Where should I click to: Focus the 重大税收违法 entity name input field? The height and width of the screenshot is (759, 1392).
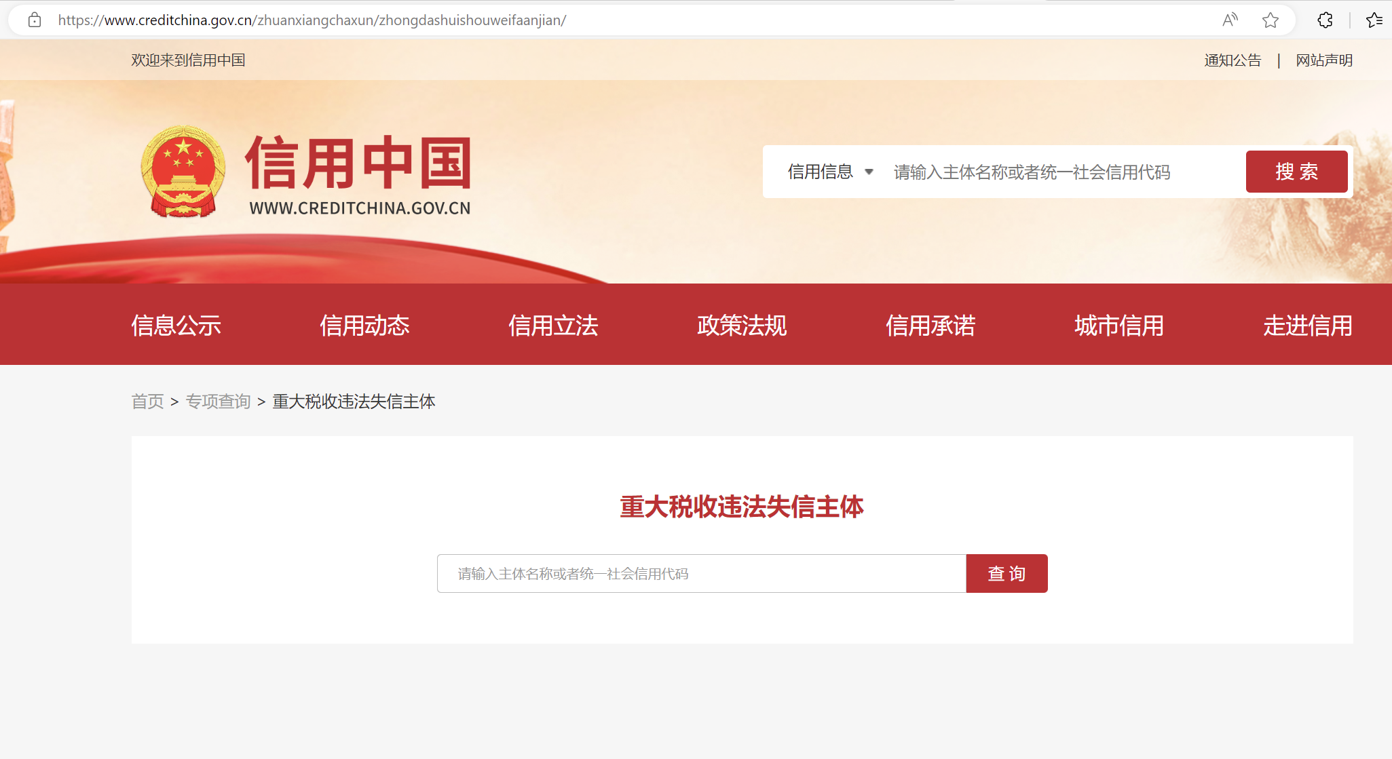(x=701, y=574)
